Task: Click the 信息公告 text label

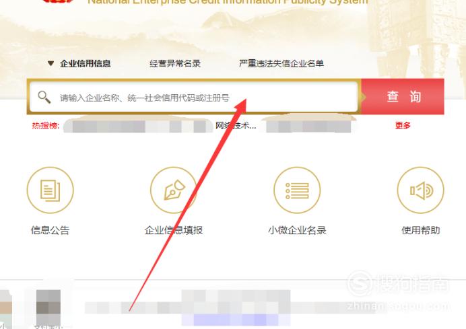Action: [51, 230]
